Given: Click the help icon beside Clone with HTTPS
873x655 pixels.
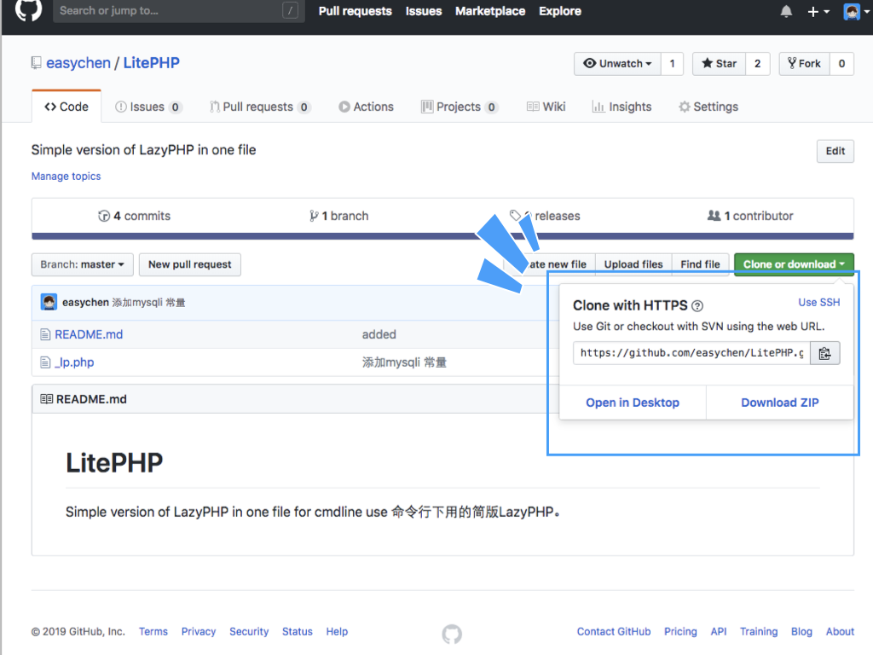Looking at the screenshot, I should click(x=697, y=306).
